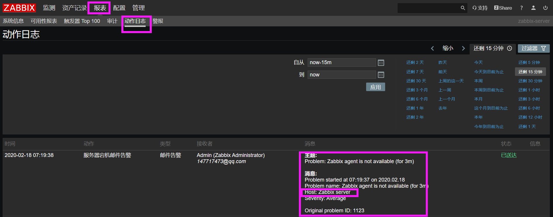Open the Share link
This screenshot has height=217, width=553.
(503, 8)
